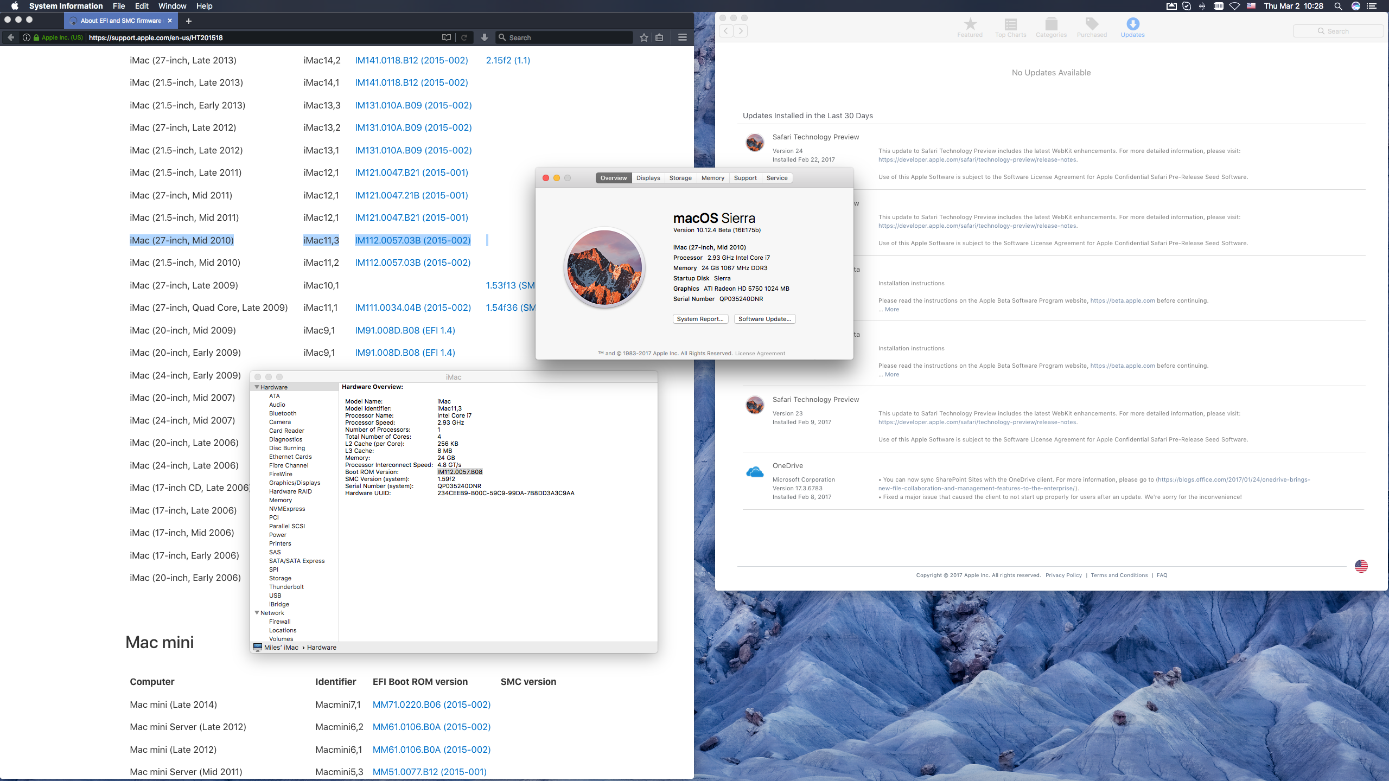Click the Firefox Search field
The width and height of the screenshot is (1389, 781).
click(564, 37)
